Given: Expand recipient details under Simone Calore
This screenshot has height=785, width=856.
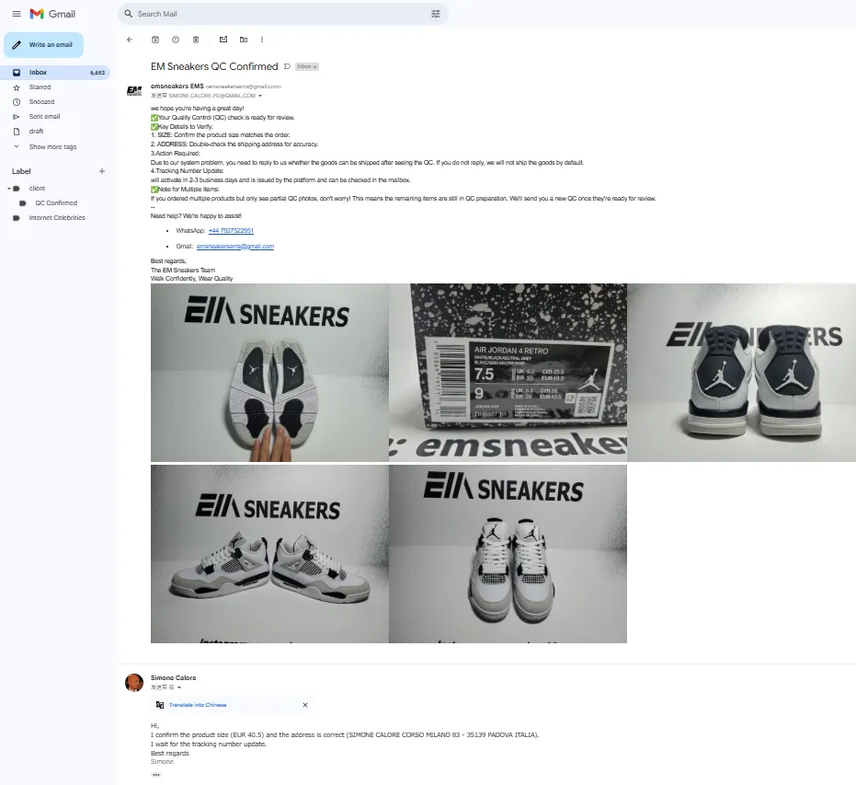Looking at the screenshot, I should [179, 687].
